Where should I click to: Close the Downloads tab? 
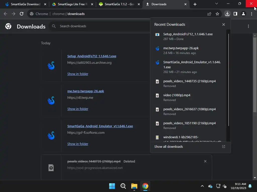185,4
